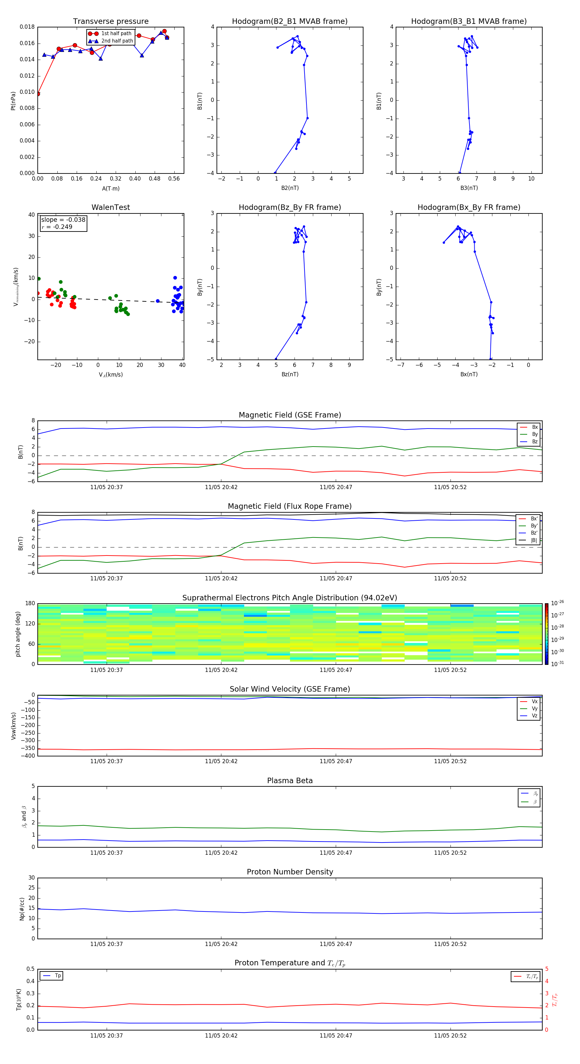The image size is (580, 1064).
Task: Click the "WalenTest" plot title
Action: (111, 207)
